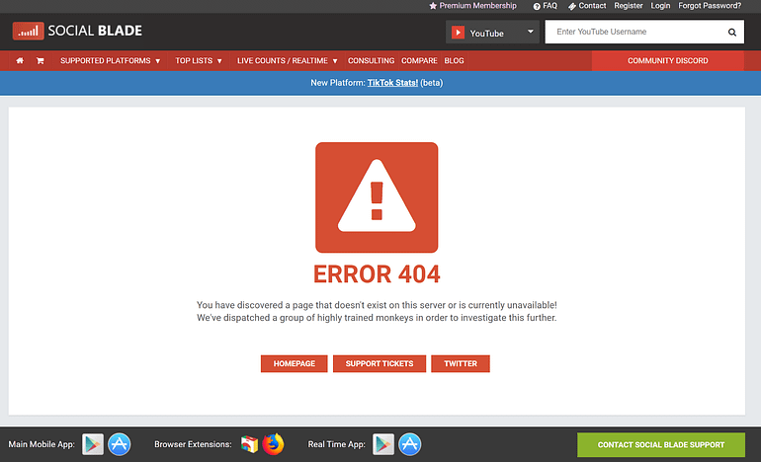Image resolution: width=761 pixels, height=462 pixels.
Task: Click the Chrome browser extension icon
Action: click(249, 444)
